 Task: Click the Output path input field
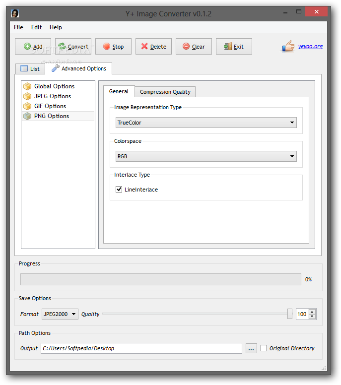(141, 348)
